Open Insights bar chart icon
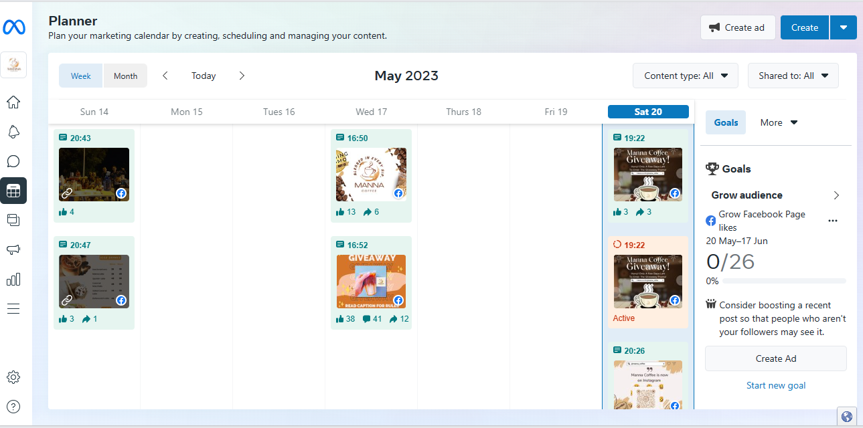863x428 pixels. 13,279
